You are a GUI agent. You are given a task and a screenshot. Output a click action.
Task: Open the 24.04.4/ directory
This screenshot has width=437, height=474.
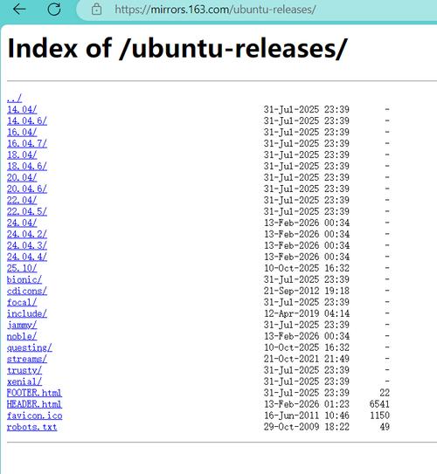click(x=27, y=257)
